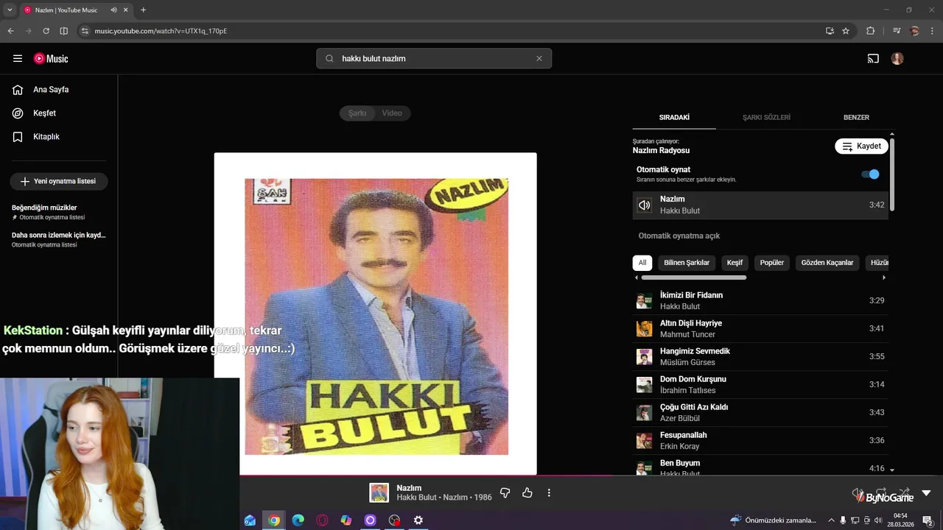
Task: Open the ŞARKI SÖZLERİ tab
Action: pos(766,118)
